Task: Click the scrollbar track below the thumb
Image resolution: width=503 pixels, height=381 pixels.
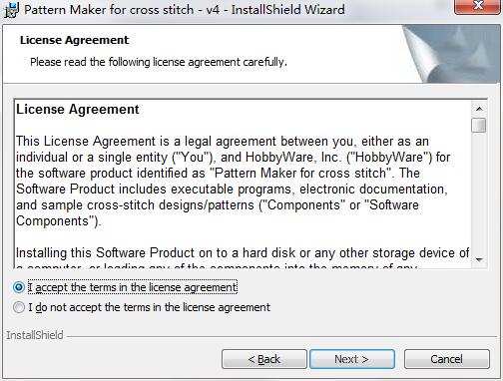Action: (479, 192)
